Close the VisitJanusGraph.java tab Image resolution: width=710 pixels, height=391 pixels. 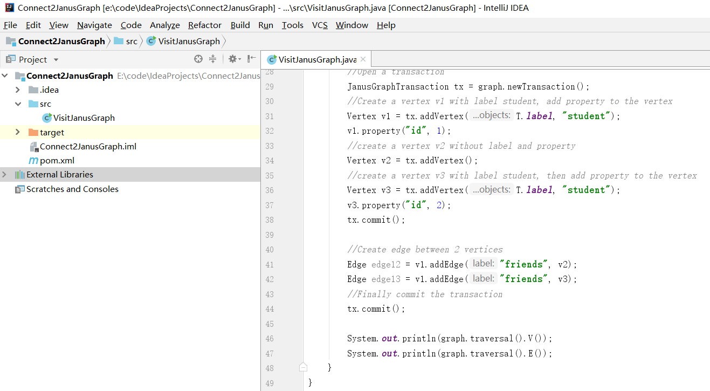click(x=363, y=60)
